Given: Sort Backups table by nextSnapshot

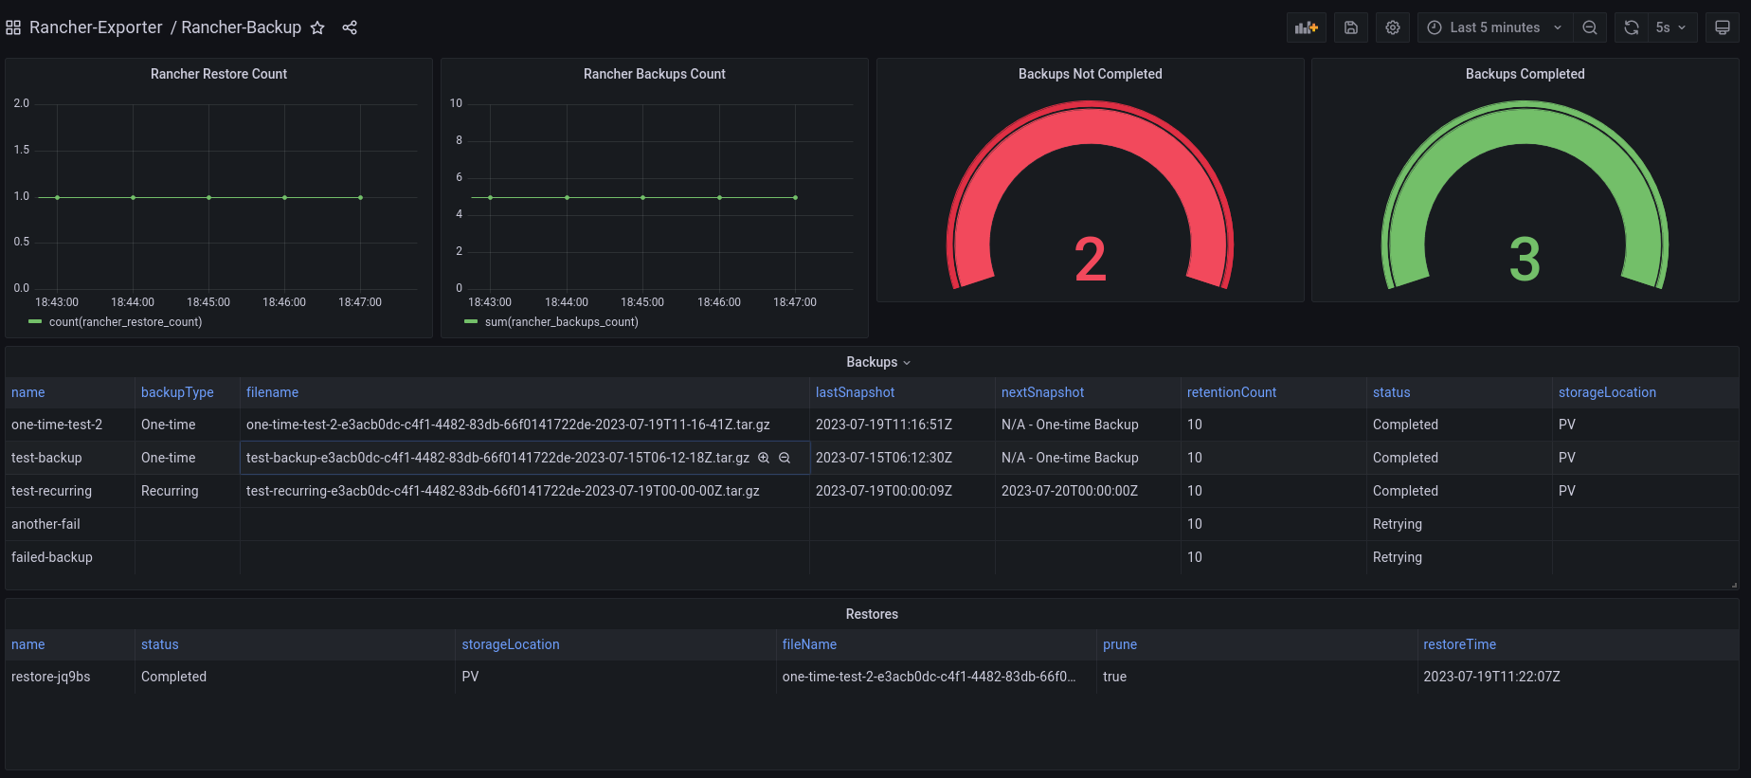Looking at the screenshot, I should tap(1042, 392).
